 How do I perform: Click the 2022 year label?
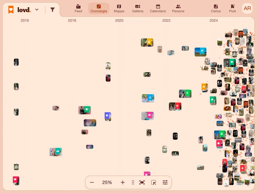click(166, 21)
